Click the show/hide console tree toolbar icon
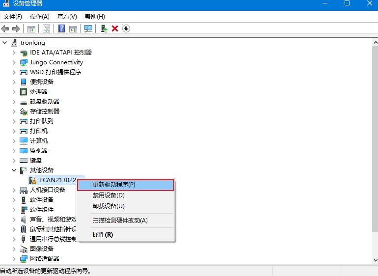This screenshot has height=276, width=378. (x=31, y=28)
